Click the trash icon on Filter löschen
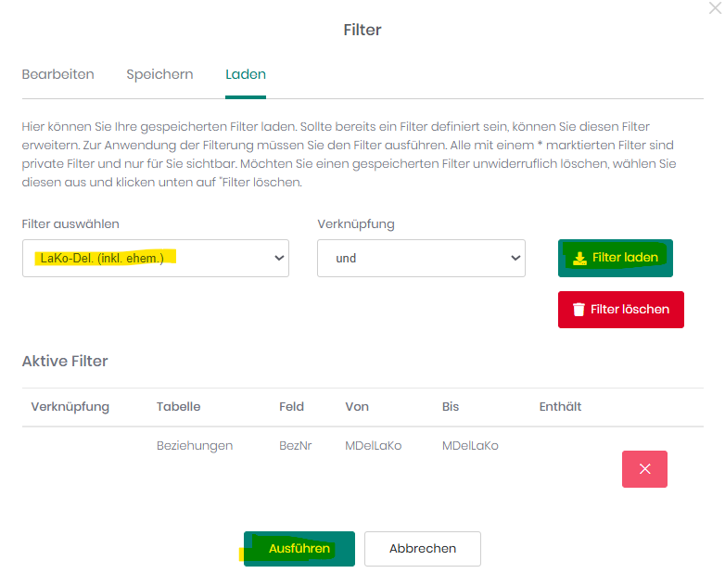 (x=579, y=310)
